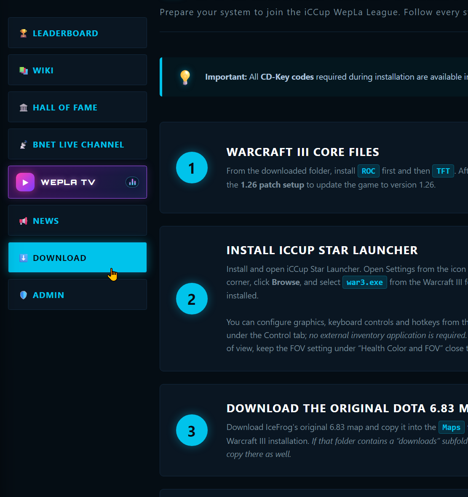Click the shield icon next to Admin
Screen dimensions: 468x497
[x=24, y=295]
